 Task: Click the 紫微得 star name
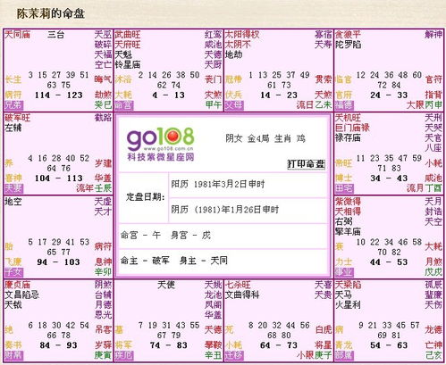[x=348, y=202]
